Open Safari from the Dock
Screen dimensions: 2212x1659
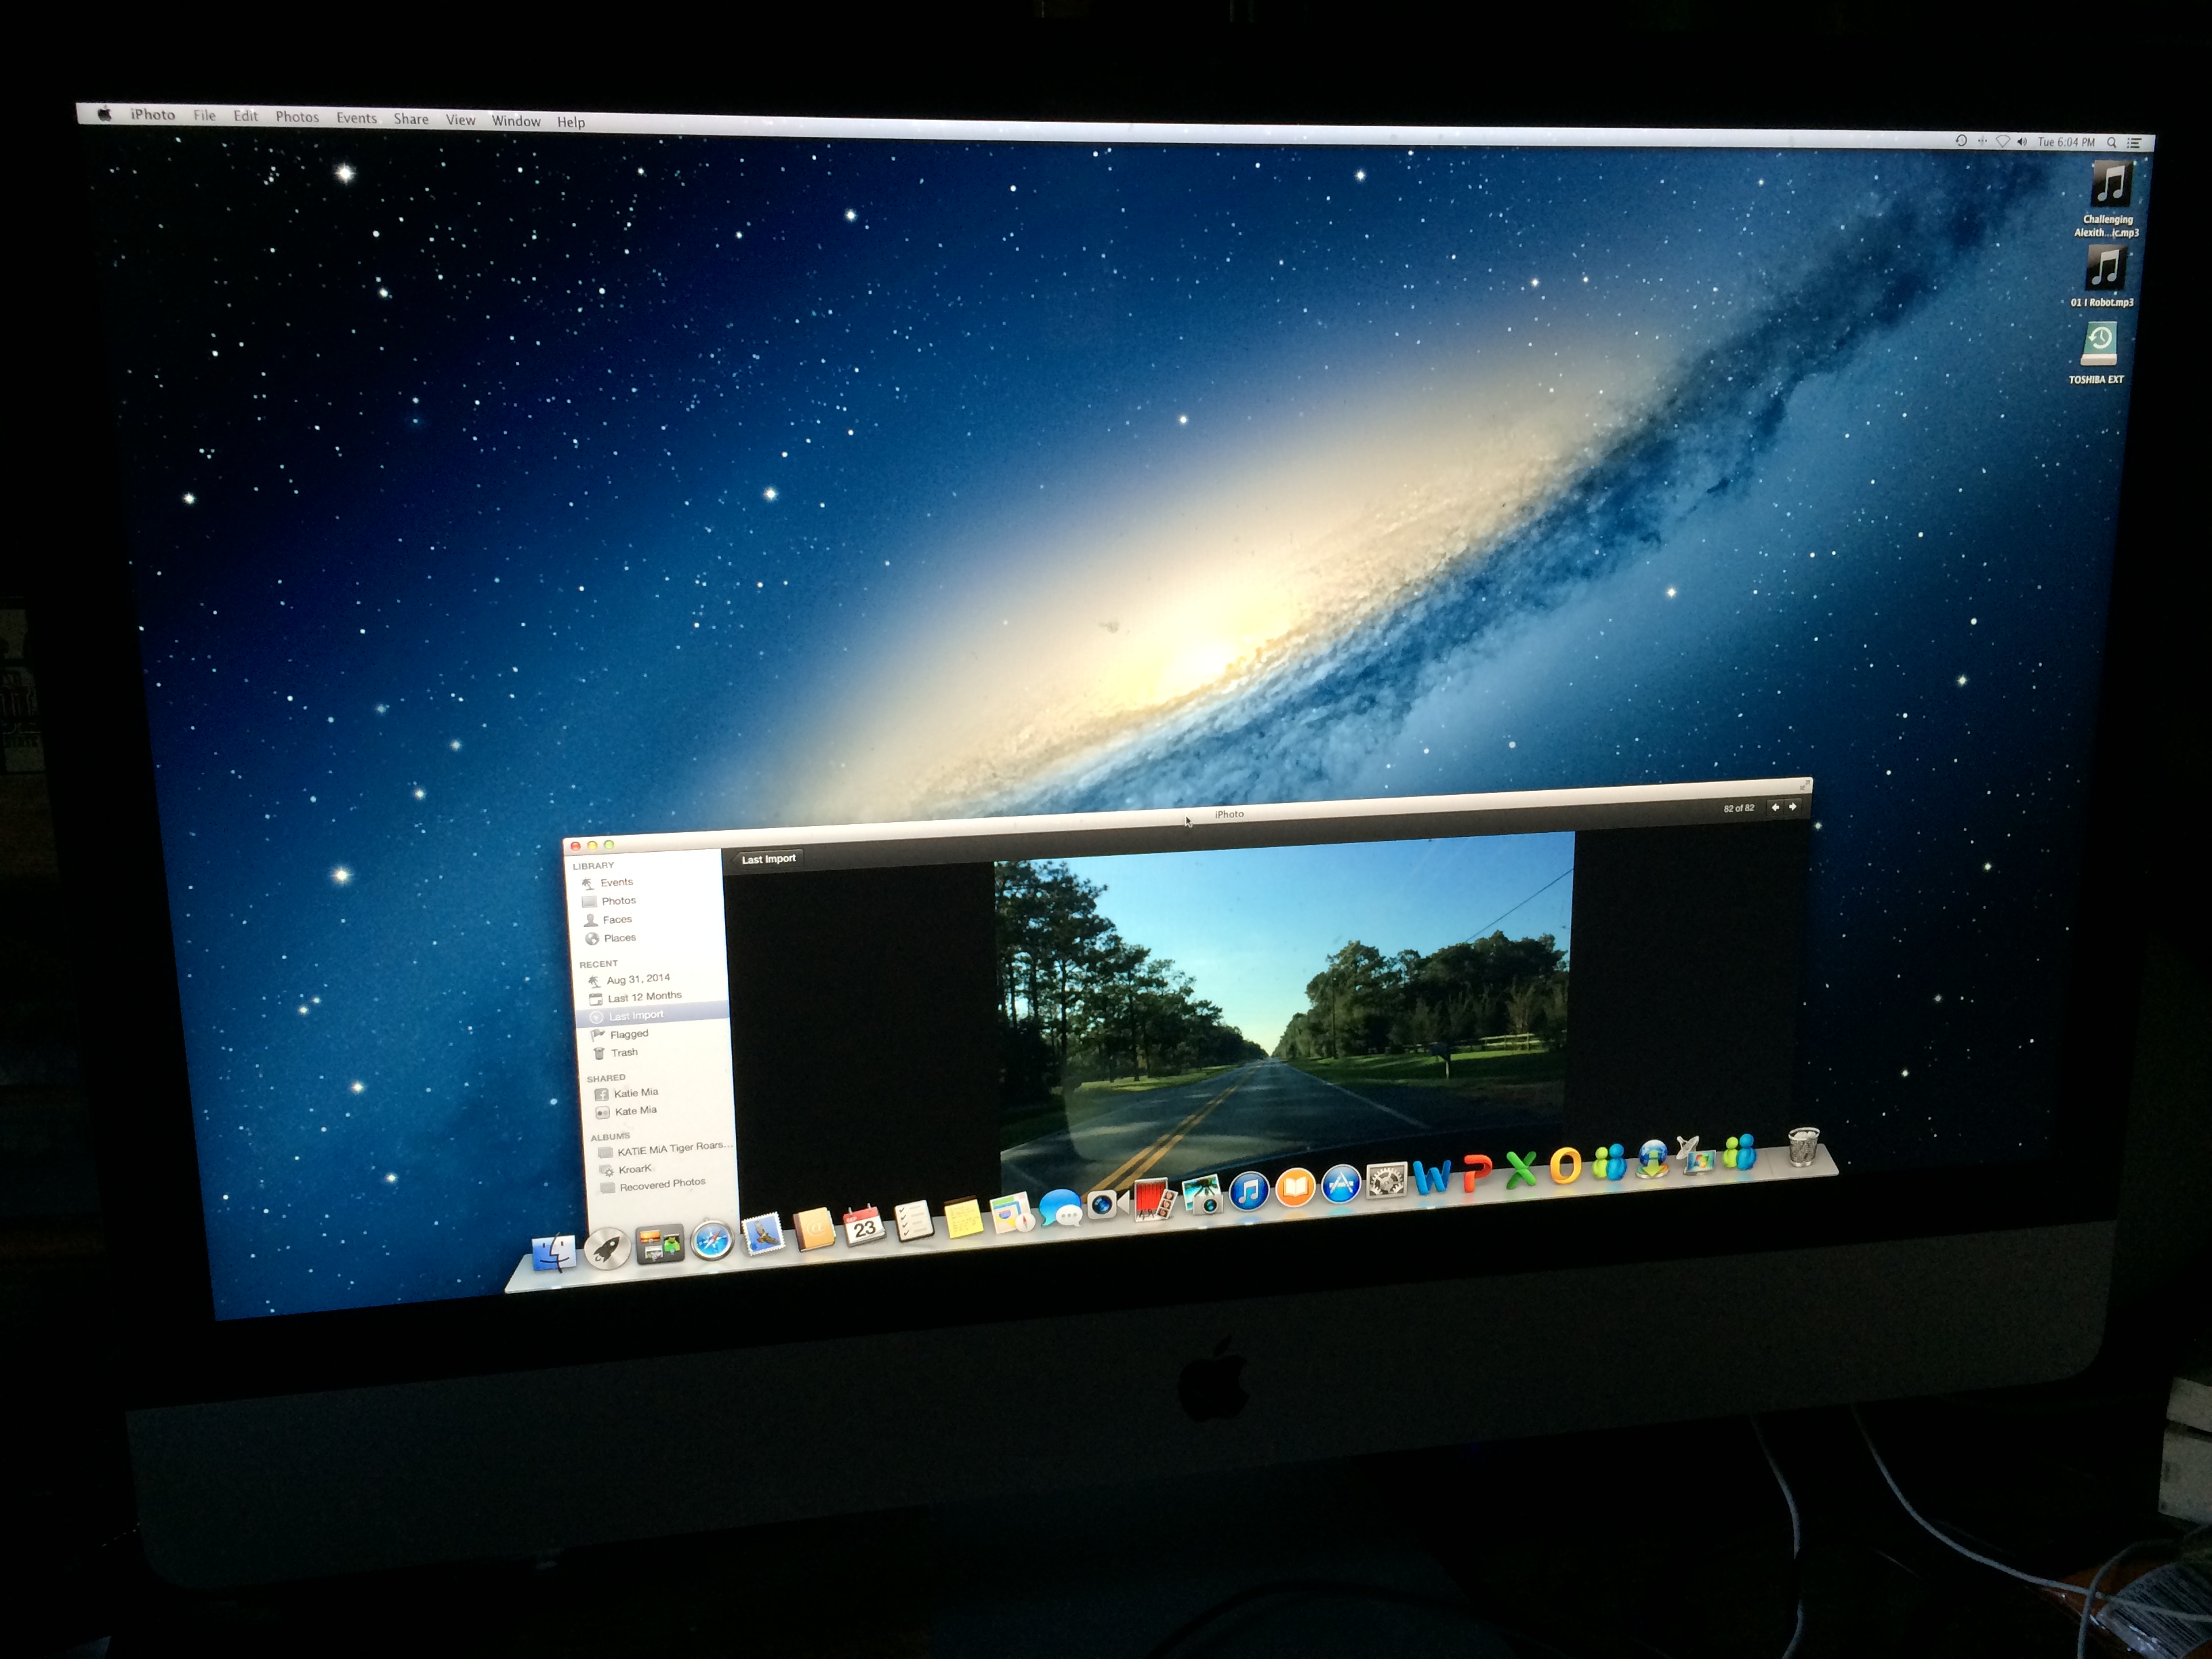click(712, 1241)
